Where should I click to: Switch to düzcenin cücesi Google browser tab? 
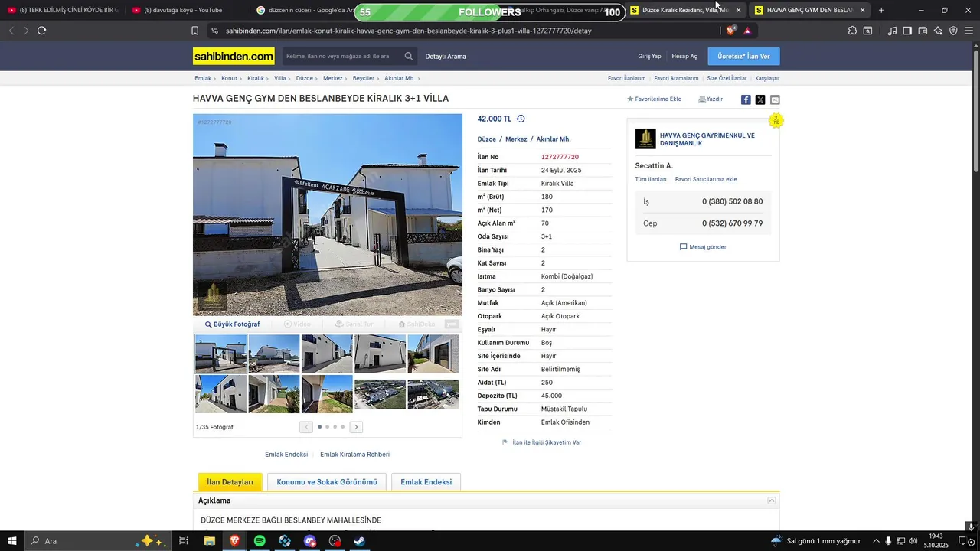point(305,10)
